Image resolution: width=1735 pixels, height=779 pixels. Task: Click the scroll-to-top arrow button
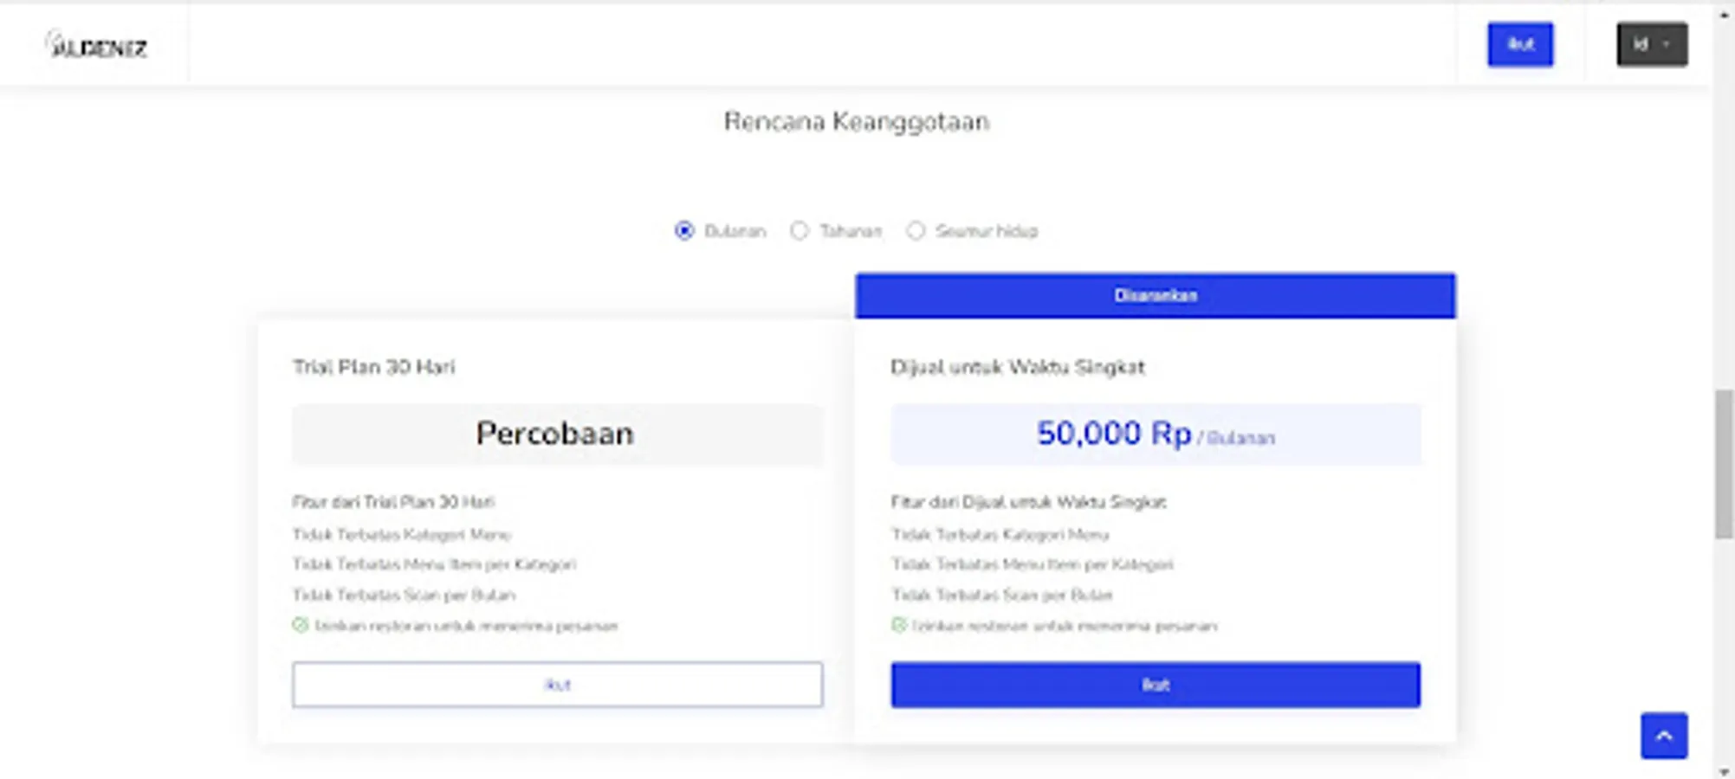(x=1663, y=736)
